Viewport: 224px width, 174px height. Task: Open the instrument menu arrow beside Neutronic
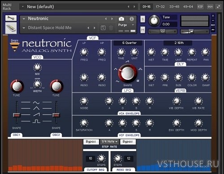point(24,19)
